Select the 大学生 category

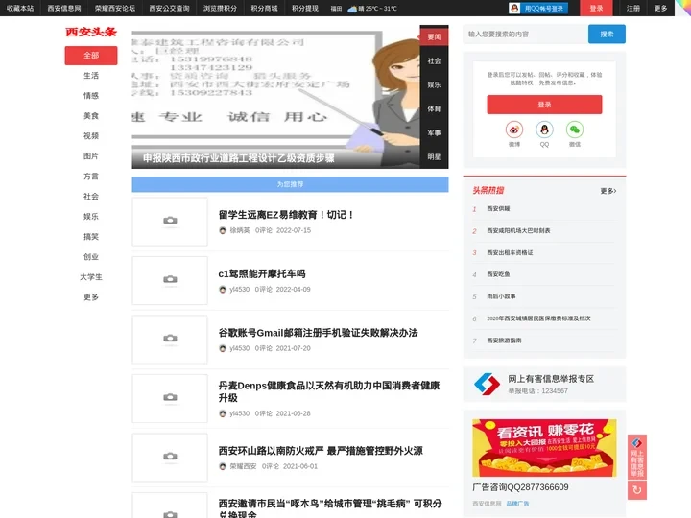pyautogui.click(x=91, y=277)
